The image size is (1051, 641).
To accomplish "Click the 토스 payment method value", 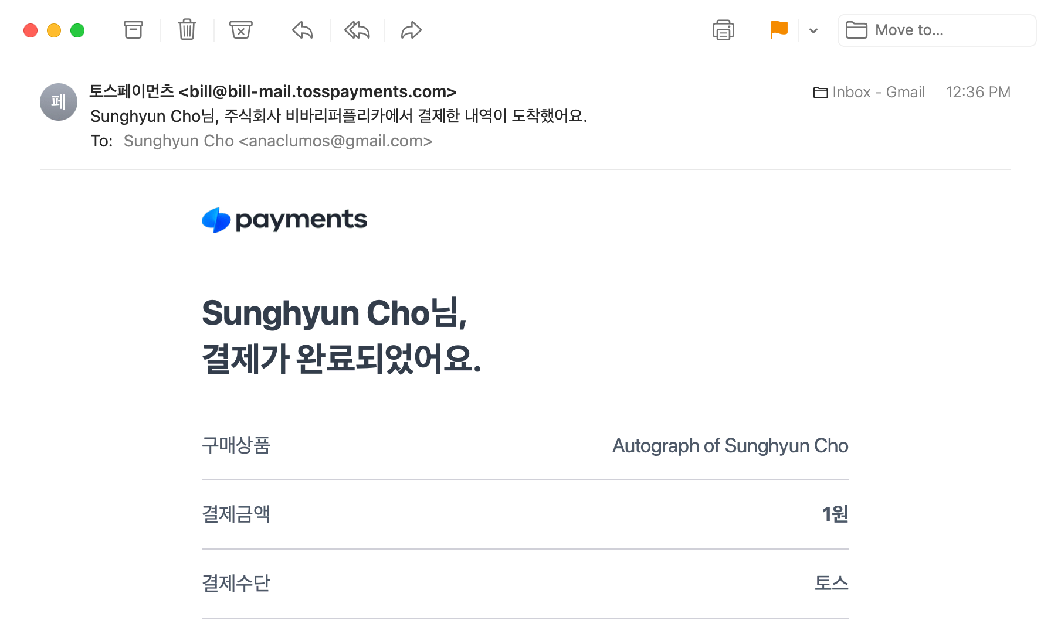I will pos(832,583).
